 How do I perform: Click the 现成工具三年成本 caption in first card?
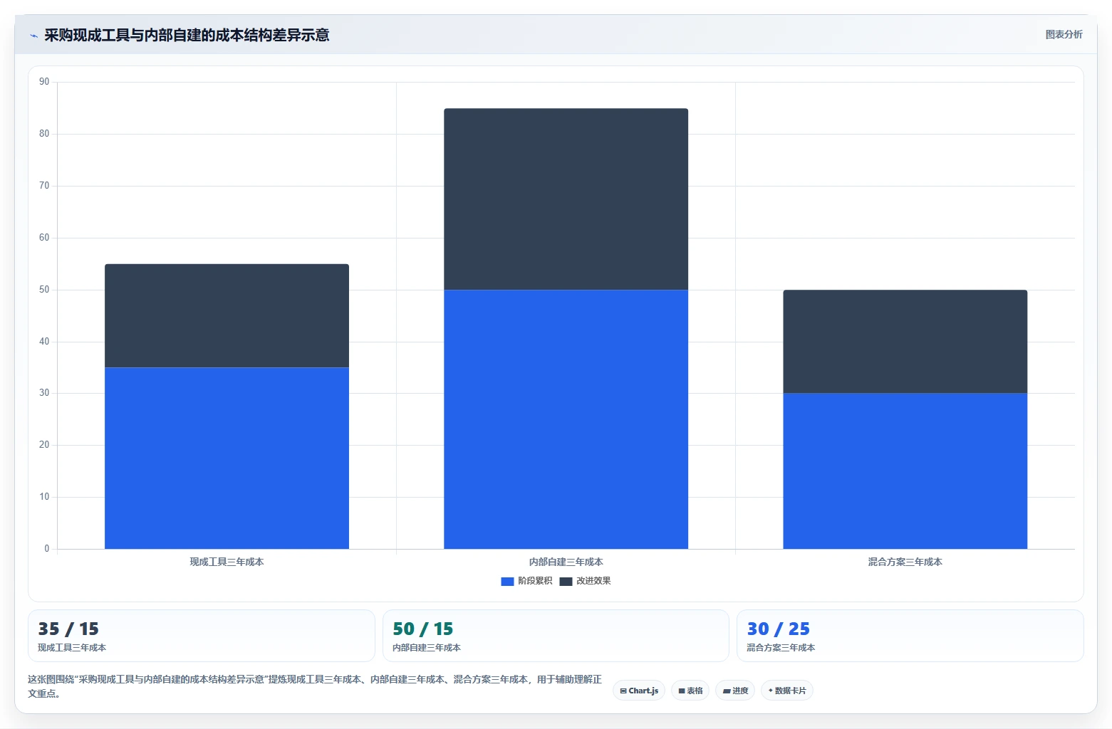tap(72, 648)
